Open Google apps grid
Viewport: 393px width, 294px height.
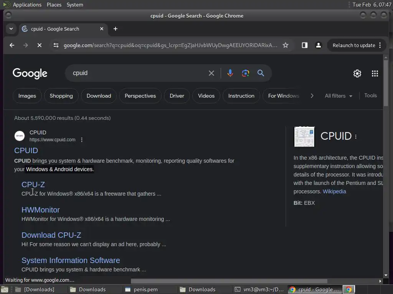point(375,73)
